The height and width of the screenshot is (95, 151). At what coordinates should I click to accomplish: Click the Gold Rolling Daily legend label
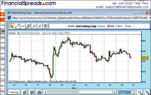tap(30, 33)
